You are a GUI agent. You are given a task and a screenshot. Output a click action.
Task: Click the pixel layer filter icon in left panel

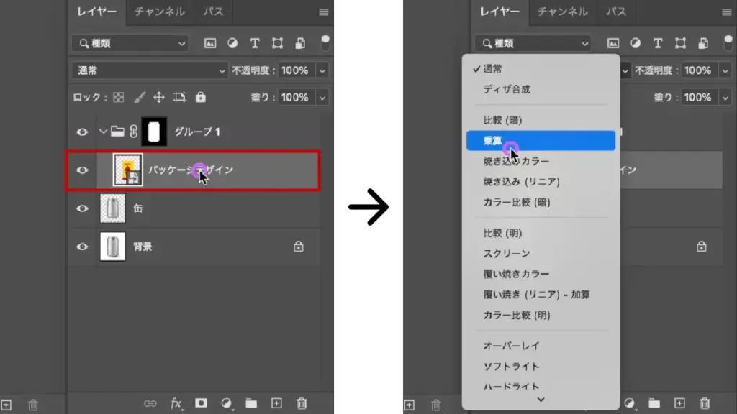pyautogui.click(x=210, y=43)
